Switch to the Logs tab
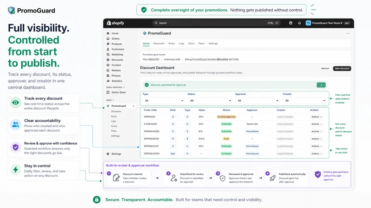This screenshot has height=208, width=371. pos(181,43)
